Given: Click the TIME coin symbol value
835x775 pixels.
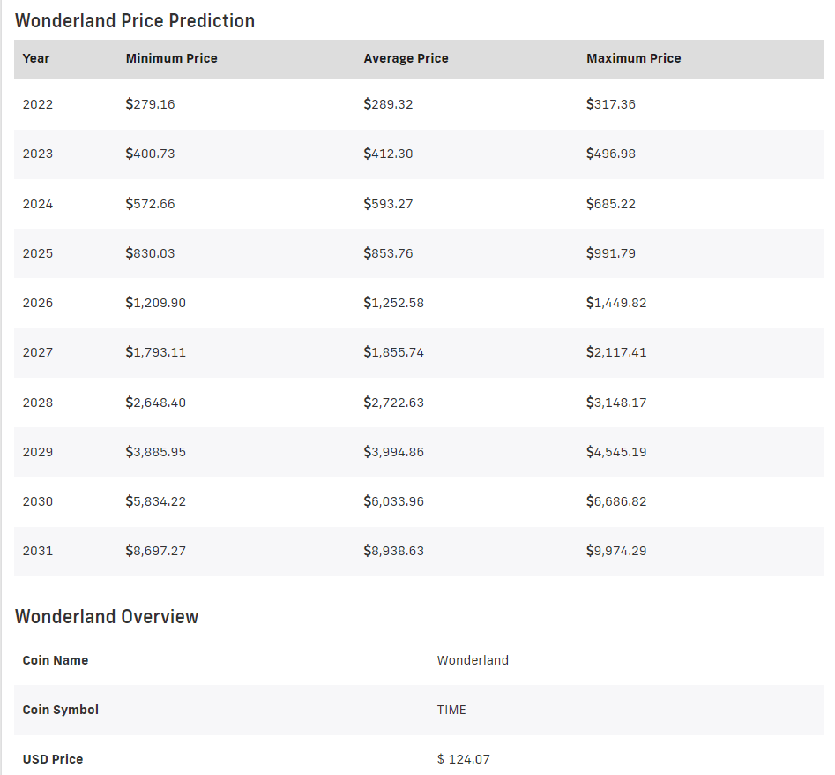Looking at the screenshot, I should click(x=451, y=710).
